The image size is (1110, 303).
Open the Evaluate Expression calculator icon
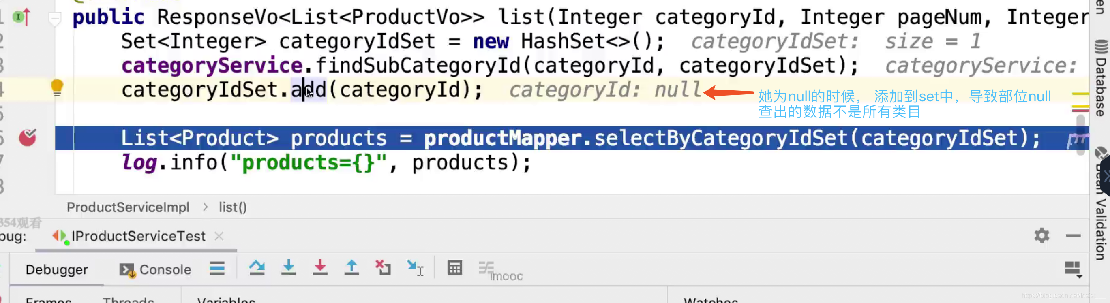[x=454, y=268]
